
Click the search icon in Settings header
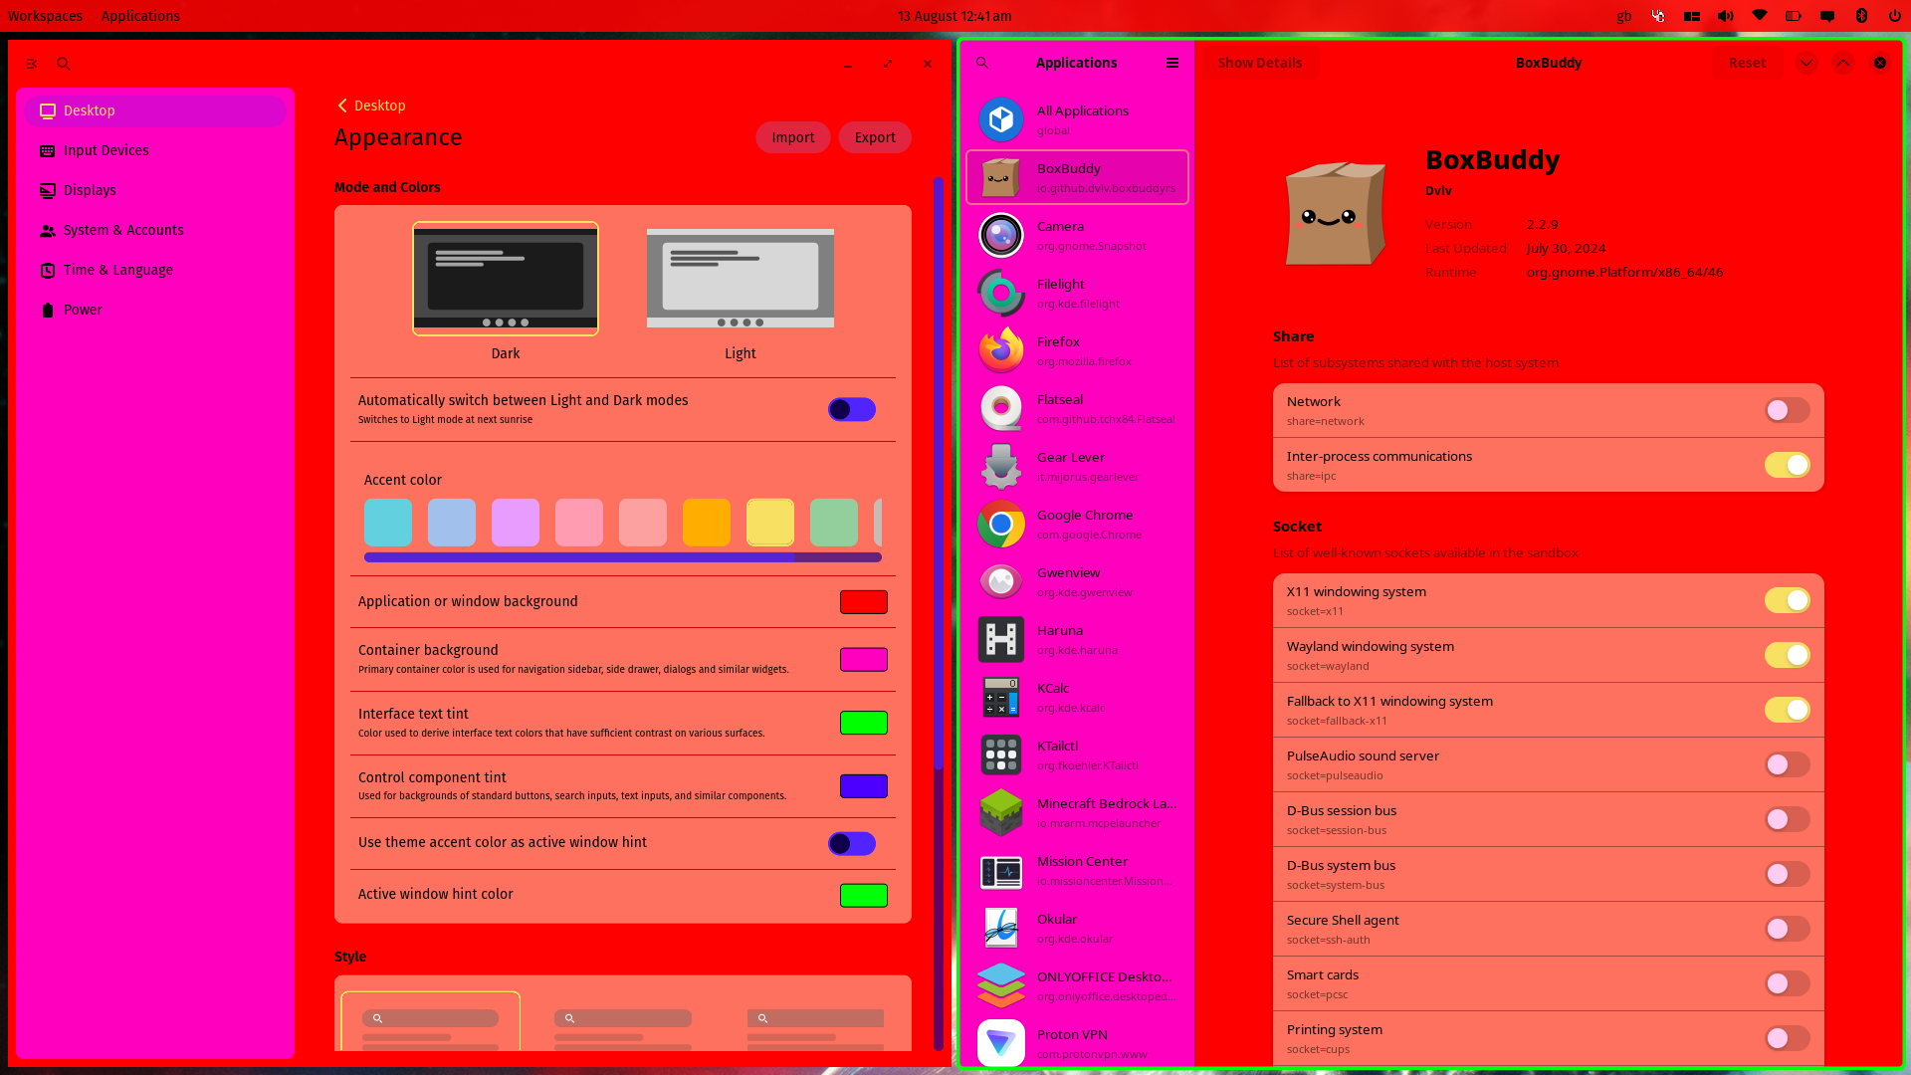pyautogui.click(x=64, y=64)
